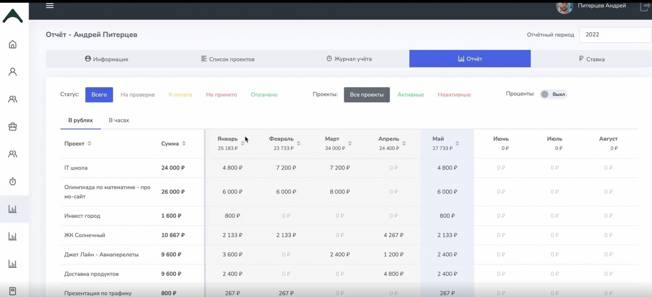Open the Список проектов tab
The height and width of the screenshot is (297, 652).
coord(228,59)
